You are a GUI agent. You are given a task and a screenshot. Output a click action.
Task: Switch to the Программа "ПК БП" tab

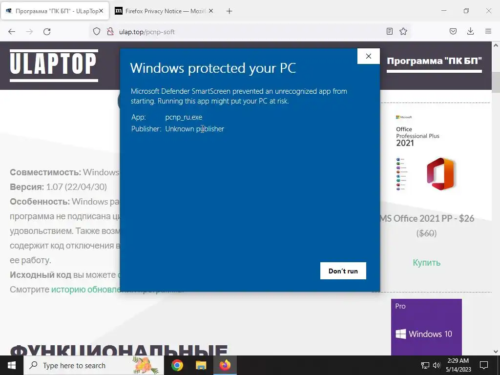55,11
